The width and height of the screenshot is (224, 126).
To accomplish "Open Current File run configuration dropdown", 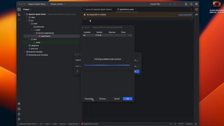I will point(156,4).
